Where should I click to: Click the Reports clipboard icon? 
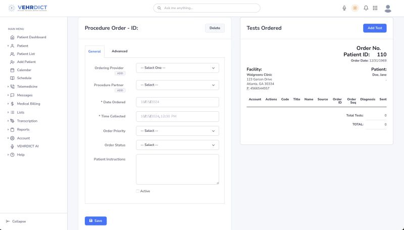(12, 130)
